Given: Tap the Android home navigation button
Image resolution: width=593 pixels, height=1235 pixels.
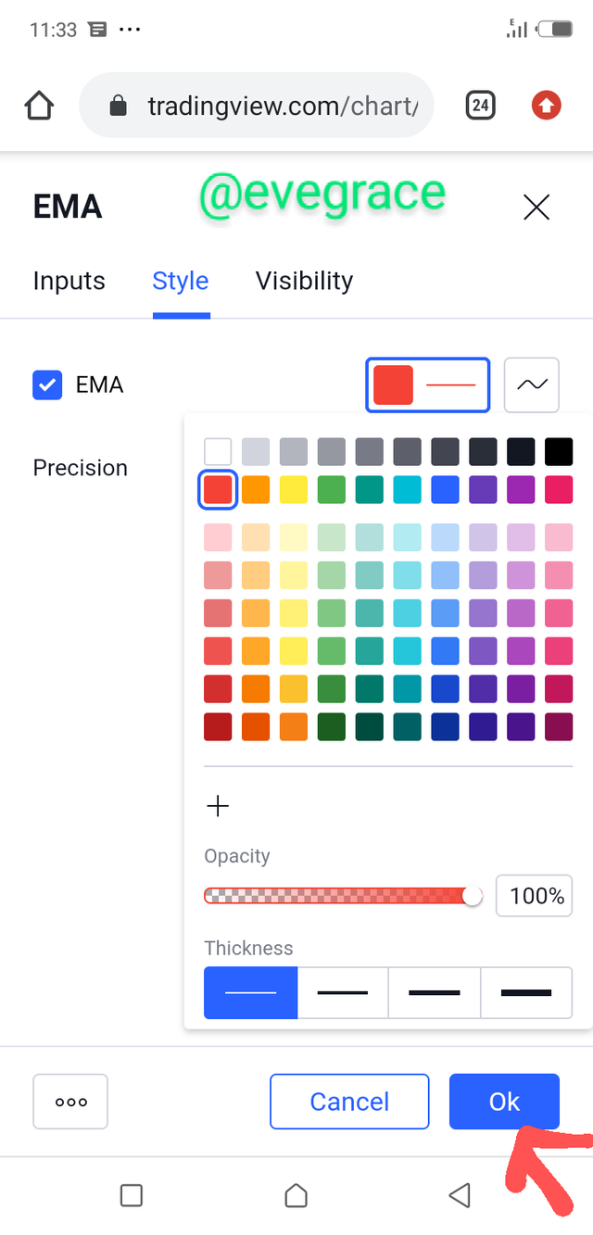Looking at the screenshot, I should pyautogui.click(x=296, y=1195).
